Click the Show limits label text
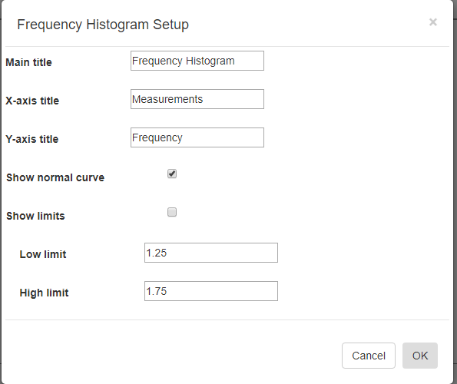Viewport: 457px width, 384px height. [x=35, y=216]
